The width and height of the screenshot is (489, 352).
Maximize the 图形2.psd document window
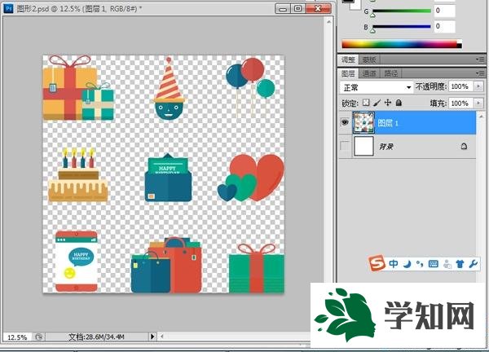[298, 8]
